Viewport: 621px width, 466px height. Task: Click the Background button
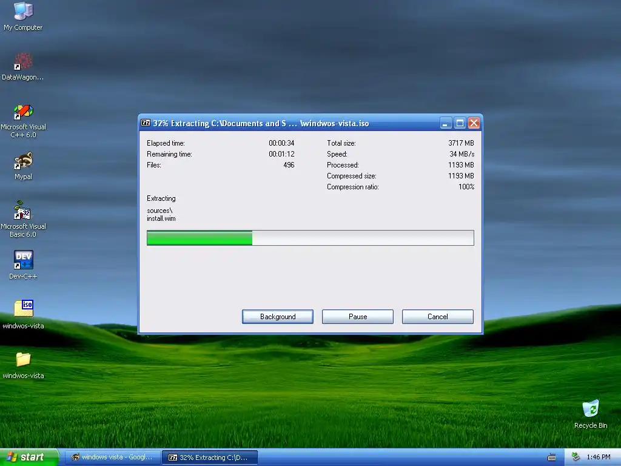(278, 317)
